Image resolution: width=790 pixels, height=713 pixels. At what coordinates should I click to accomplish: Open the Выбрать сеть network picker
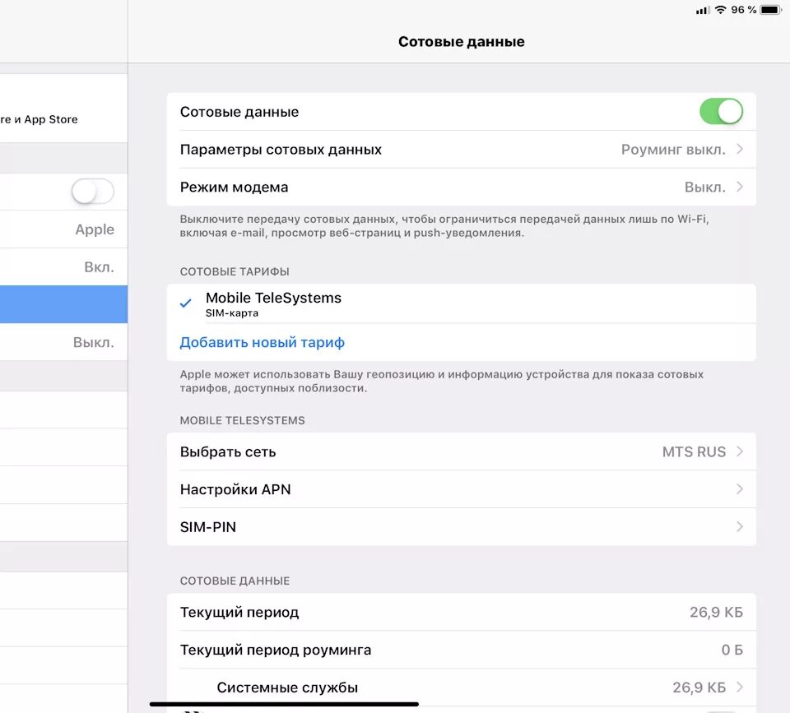(x=461, y=451)
